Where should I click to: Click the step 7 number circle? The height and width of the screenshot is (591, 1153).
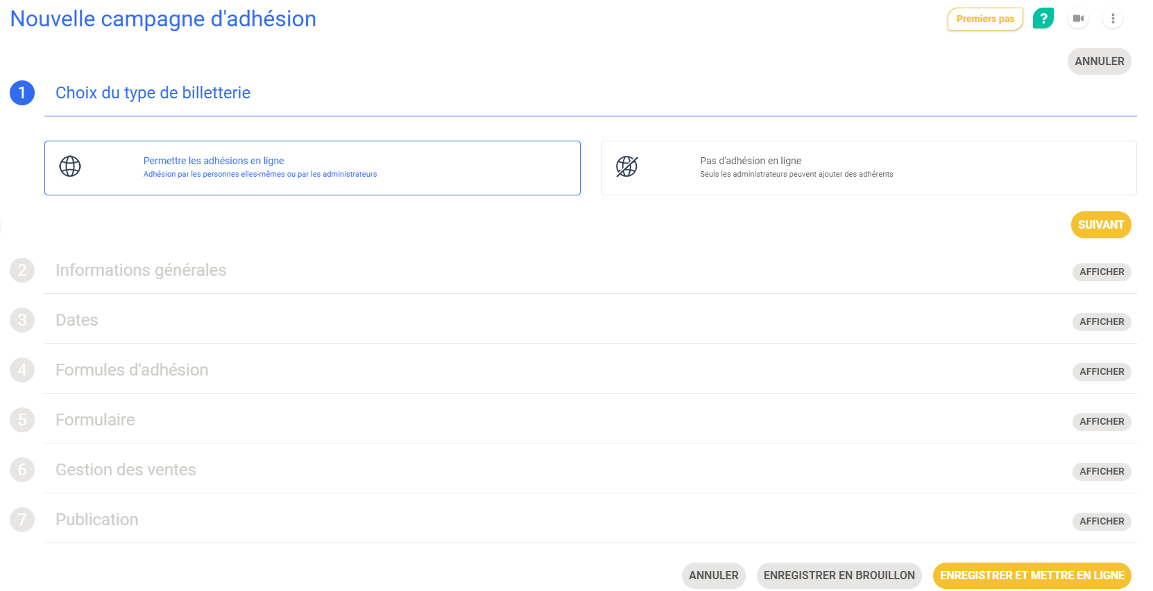(x=22, y=520)
